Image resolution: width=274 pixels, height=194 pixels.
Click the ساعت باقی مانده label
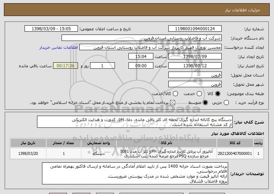click(x=35, y=66)
